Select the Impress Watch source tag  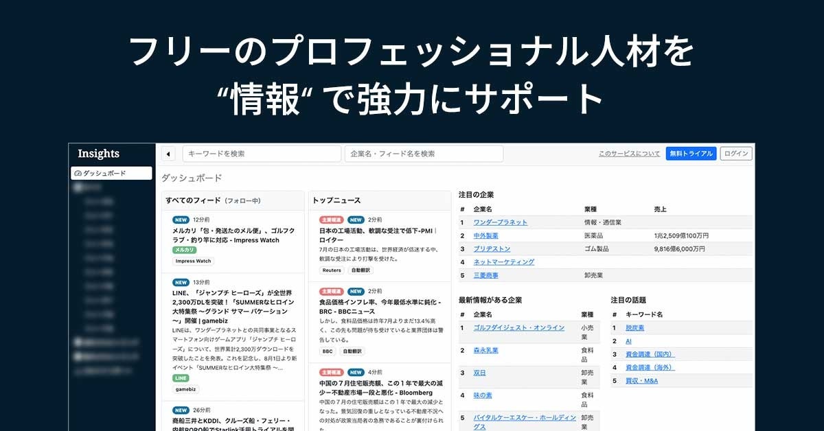click(193, 261)
